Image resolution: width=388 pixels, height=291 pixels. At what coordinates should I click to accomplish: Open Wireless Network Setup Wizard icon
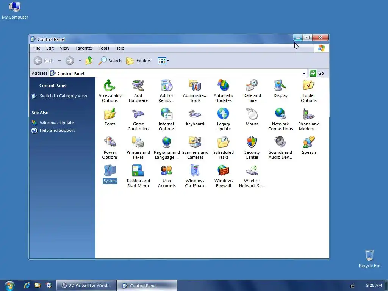[x=252, y=176]
